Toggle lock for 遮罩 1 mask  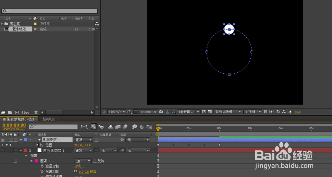15,161
